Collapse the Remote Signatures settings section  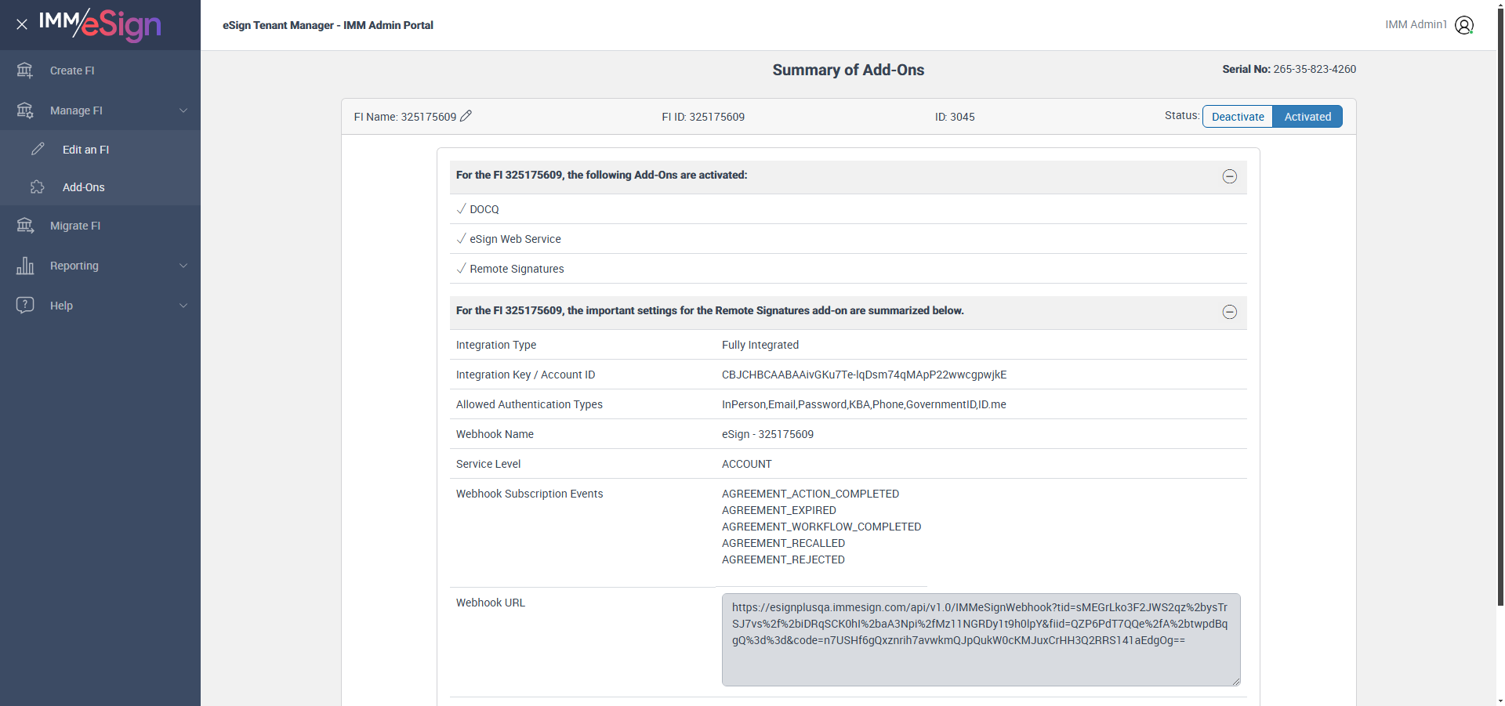click(1229, 312)
